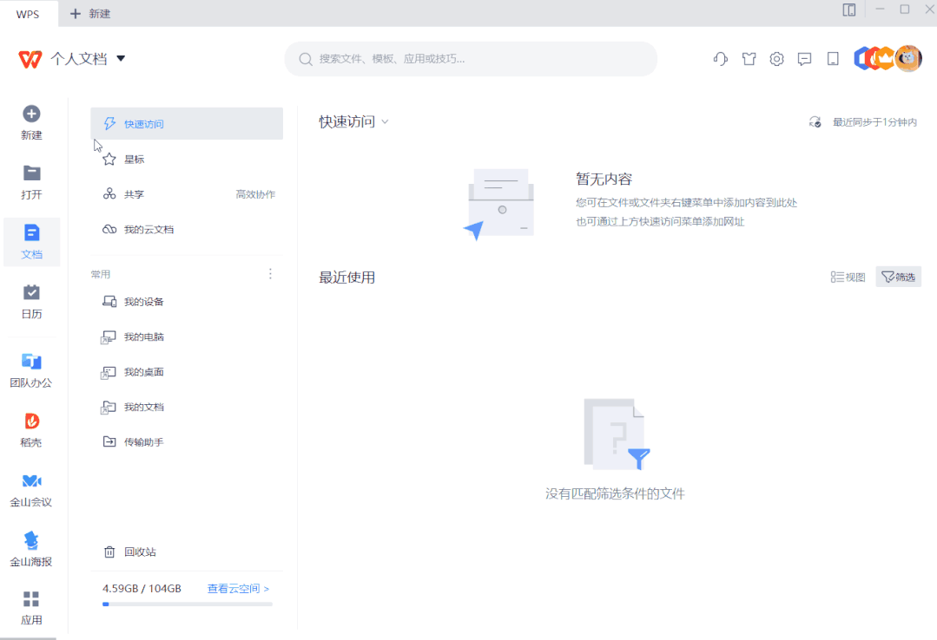Image resolution: width=937 pixels, height=640 pixels.
Task: Click the cloud sync status indicator
Action: pos(814,122)
